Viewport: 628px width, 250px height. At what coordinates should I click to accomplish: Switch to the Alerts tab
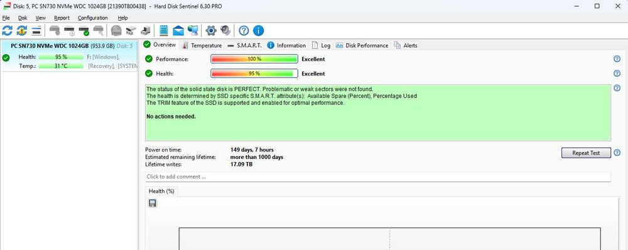[x=405, y=45]
